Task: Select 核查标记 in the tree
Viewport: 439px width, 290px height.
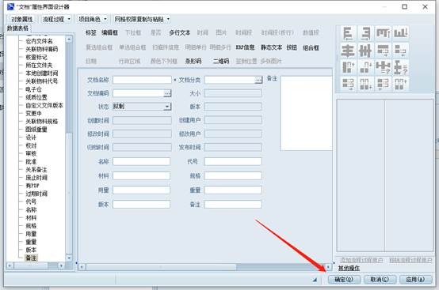Action: point(36,57)
